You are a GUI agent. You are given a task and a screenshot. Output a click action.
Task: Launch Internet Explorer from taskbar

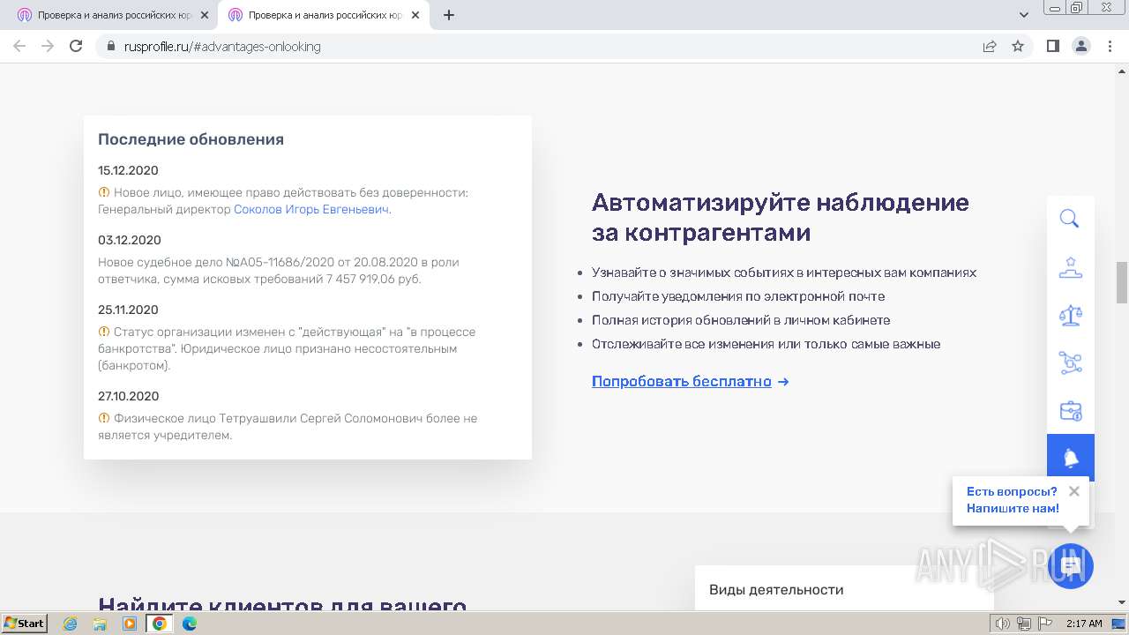pyautogui.click(x=71, y=624)
